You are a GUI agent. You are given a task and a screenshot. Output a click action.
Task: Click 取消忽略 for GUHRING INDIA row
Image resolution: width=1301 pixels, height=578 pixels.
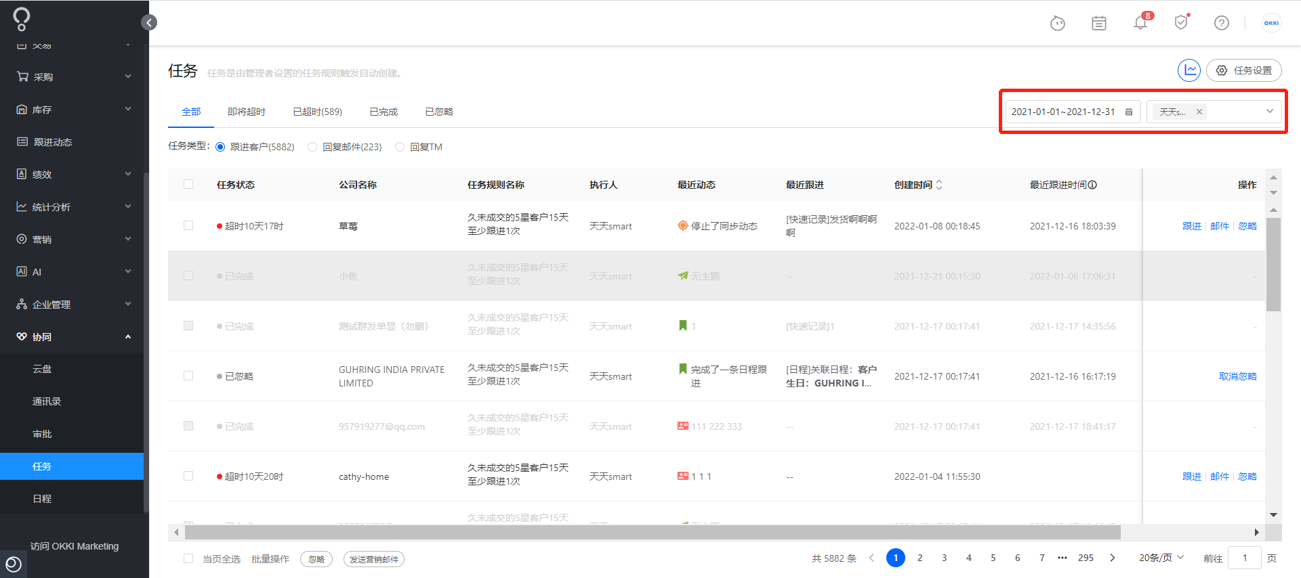pos(1237,376)
